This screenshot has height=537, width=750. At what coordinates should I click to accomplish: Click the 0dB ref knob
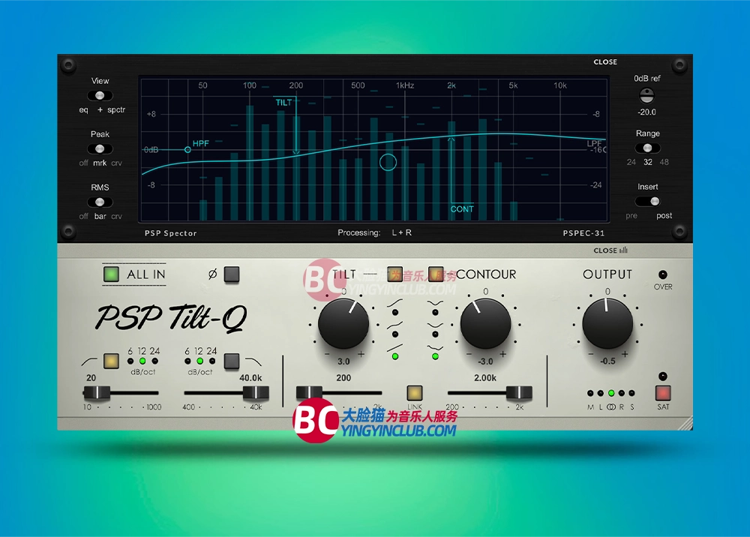coord(646,94)
